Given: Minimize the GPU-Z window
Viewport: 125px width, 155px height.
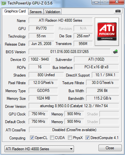Looking at the screenshot, I should 96,2.
